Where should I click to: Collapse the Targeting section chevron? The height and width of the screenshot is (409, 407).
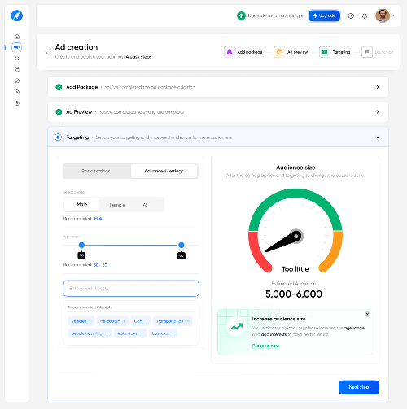(x=378, y=137)
